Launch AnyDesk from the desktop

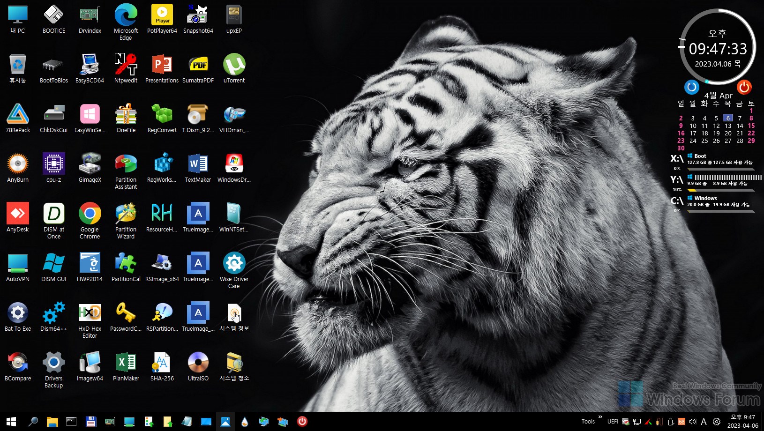coord(18,218)
